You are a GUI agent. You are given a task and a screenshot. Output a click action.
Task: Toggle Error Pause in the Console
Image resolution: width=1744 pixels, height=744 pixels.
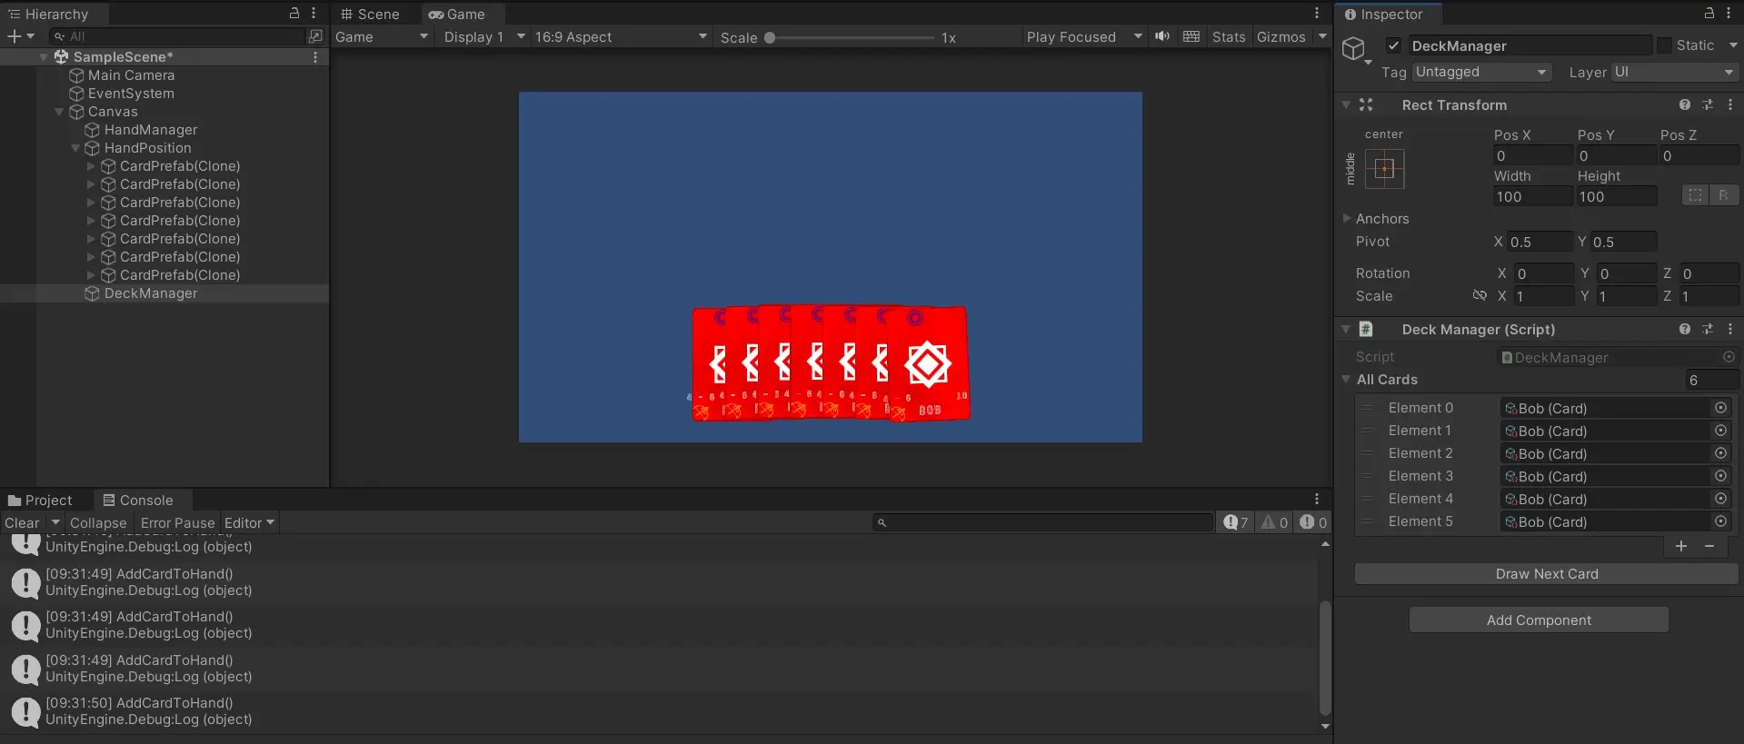(177, 522)
